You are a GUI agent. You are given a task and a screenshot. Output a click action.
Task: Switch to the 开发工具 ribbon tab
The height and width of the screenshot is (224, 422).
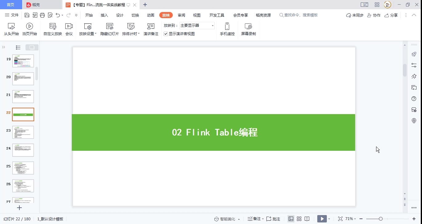217,15
